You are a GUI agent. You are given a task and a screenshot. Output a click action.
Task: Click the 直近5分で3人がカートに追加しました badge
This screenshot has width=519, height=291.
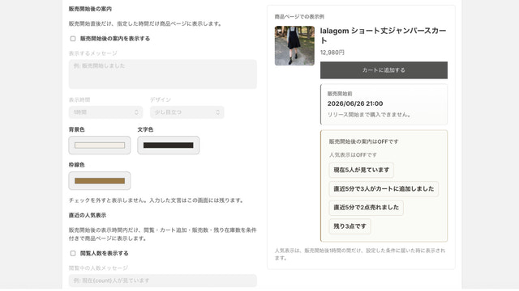click(x=384, y=188)
